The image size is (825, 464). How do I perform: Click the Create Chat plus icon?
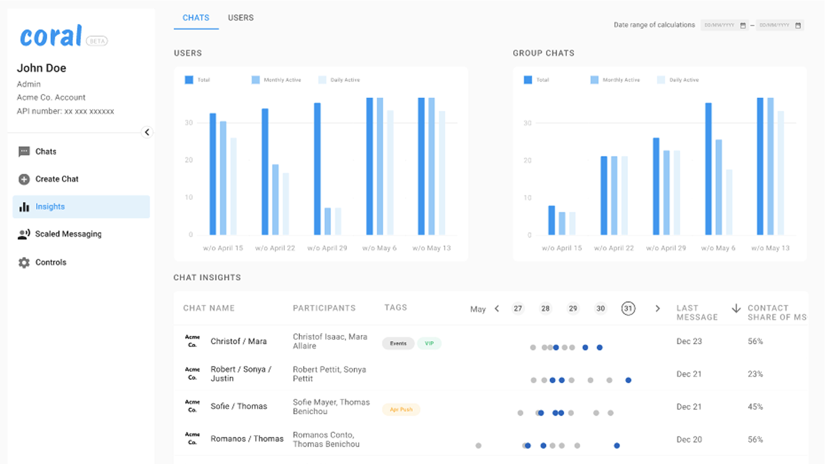tap(24, 179)
